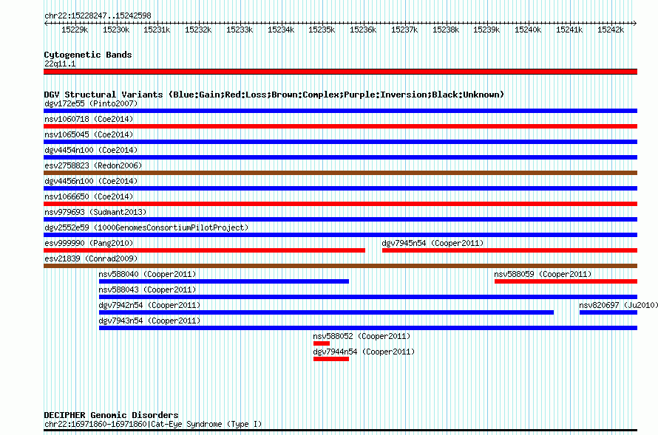Click the 15230k ruler position
The height and width of the screenshot is (435, 658).
coord(116,30)
